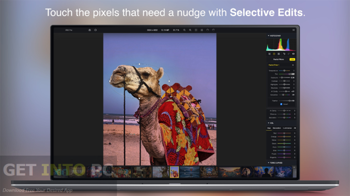Open the hamburger menu at top right
This screenshot has height=196, width=350.
tap(293, 30)
